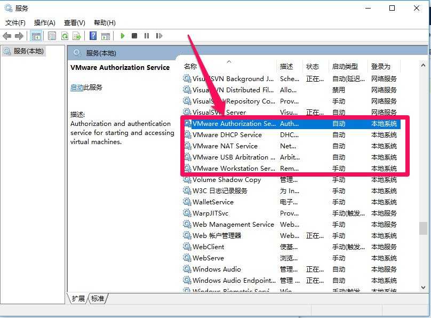Click the gear icon beside Windows Audio
The width and height of the screenshot is (431, 318).
187,269
